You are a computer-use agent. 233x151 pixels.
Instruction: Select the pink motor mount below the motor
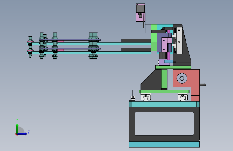pyautogui.click(x=140, y=17)
